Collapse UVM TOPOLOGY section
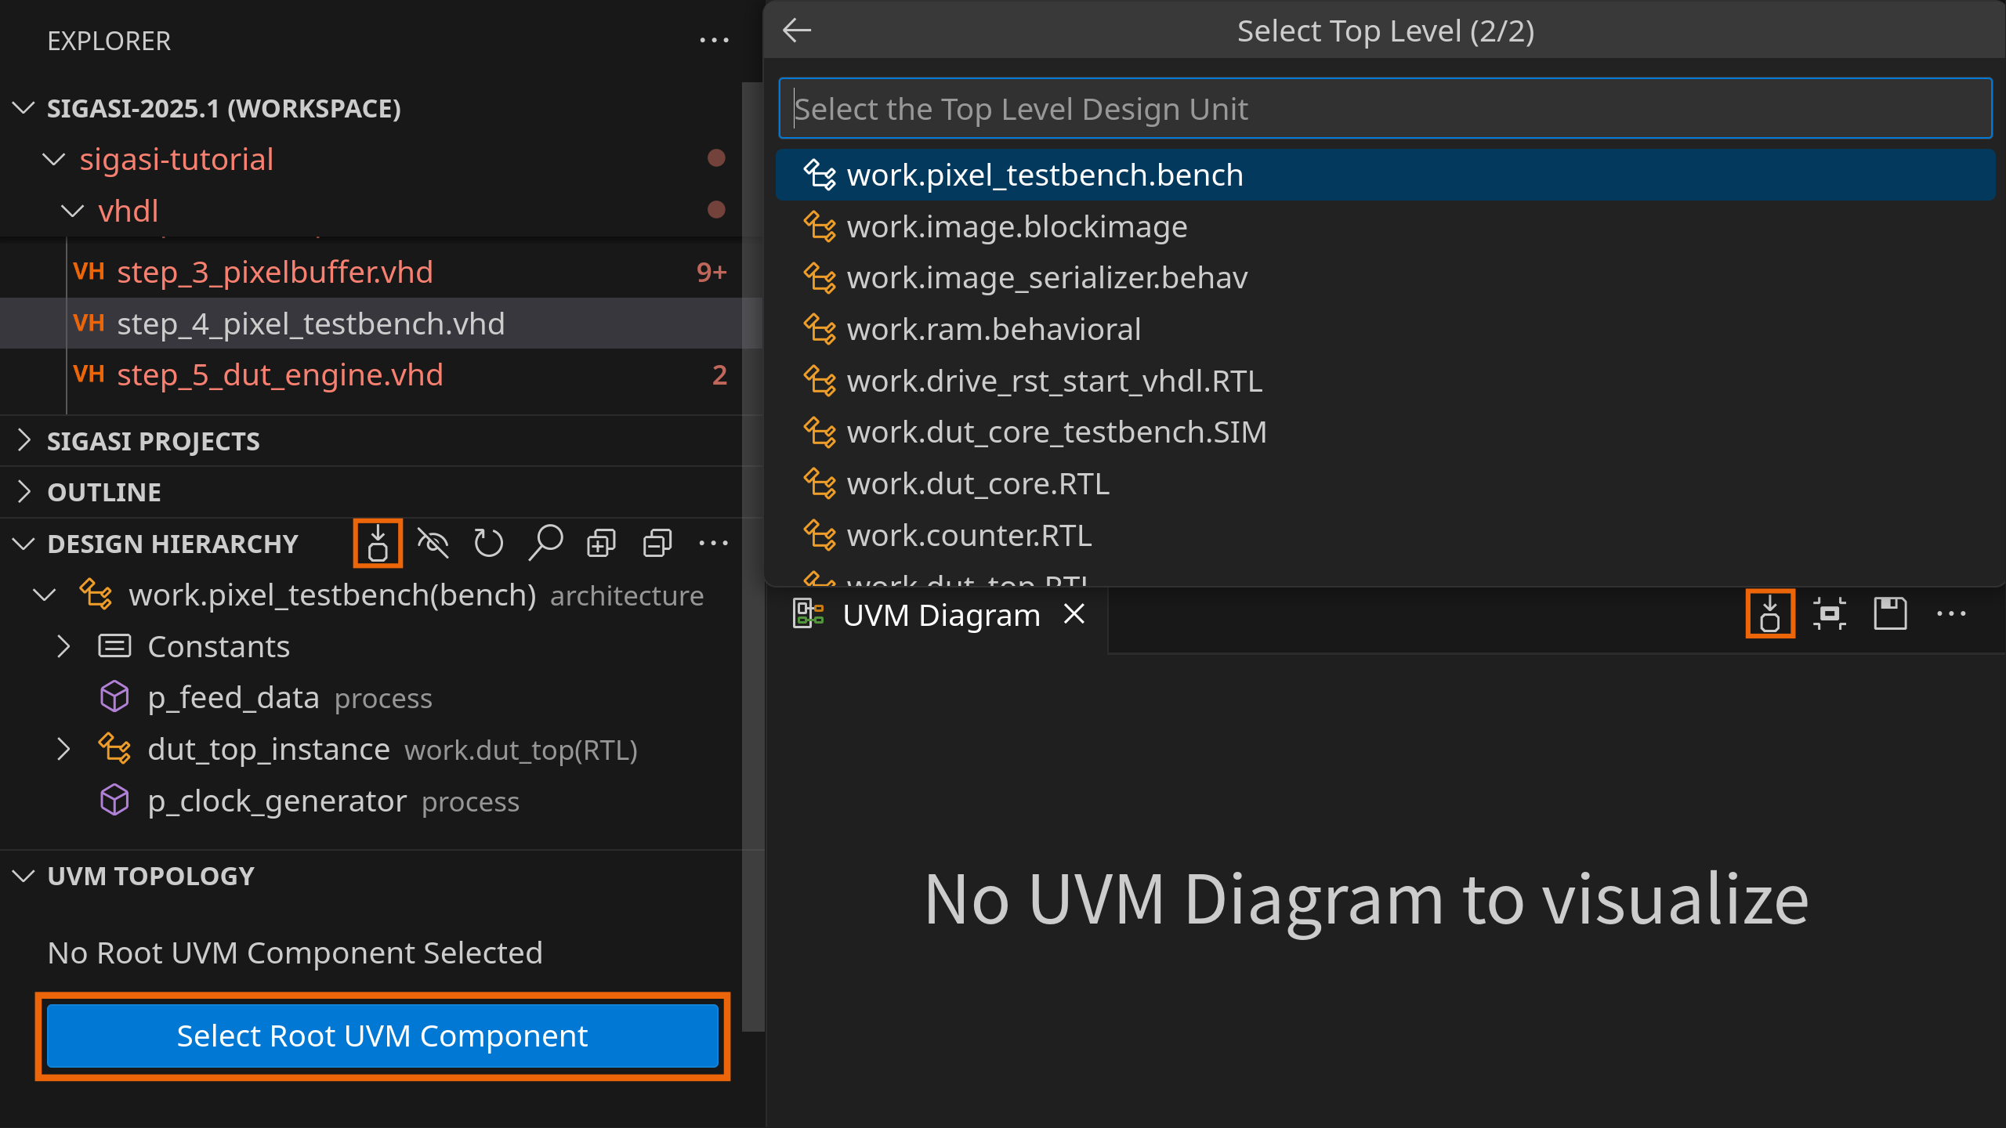 tap(24, 875)
